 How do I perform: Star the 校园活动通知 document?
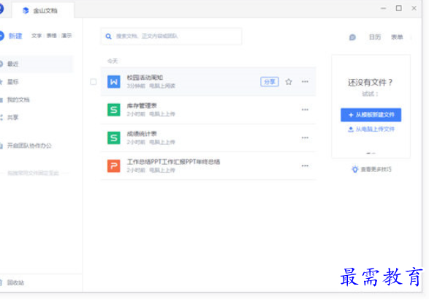289,82
